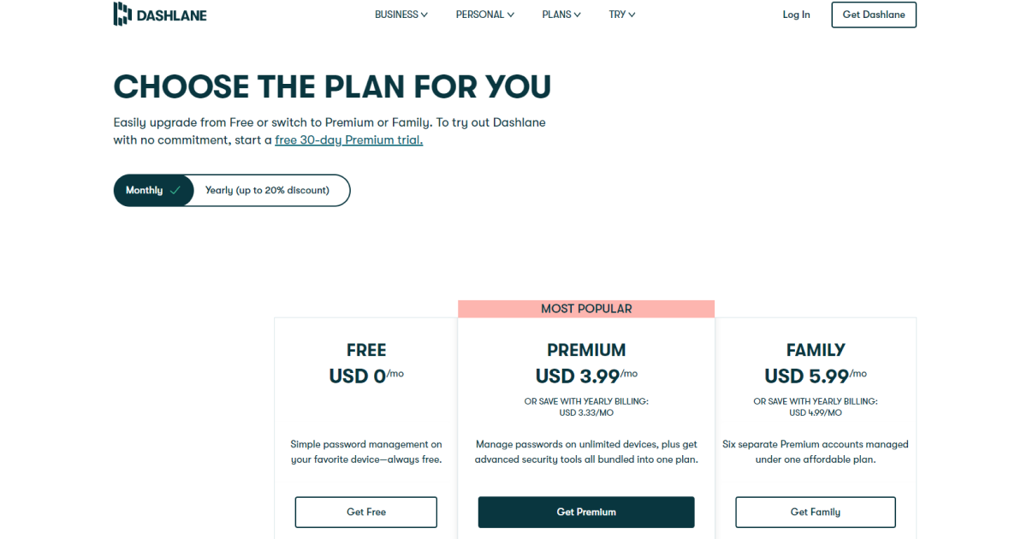Click the Get Free button
The height and width of the screenshot is (539, 1027).
366,512
